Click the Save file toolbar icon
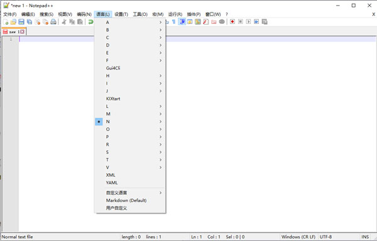 (21, 22)
